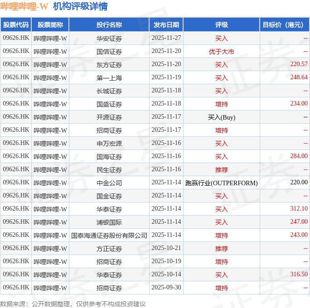Select the 国信证券 cell
310x308 pixels.
point(109,52)
